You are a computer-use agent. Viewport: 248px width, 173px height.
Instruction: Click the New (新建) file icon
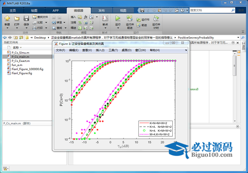click(7, 18)
